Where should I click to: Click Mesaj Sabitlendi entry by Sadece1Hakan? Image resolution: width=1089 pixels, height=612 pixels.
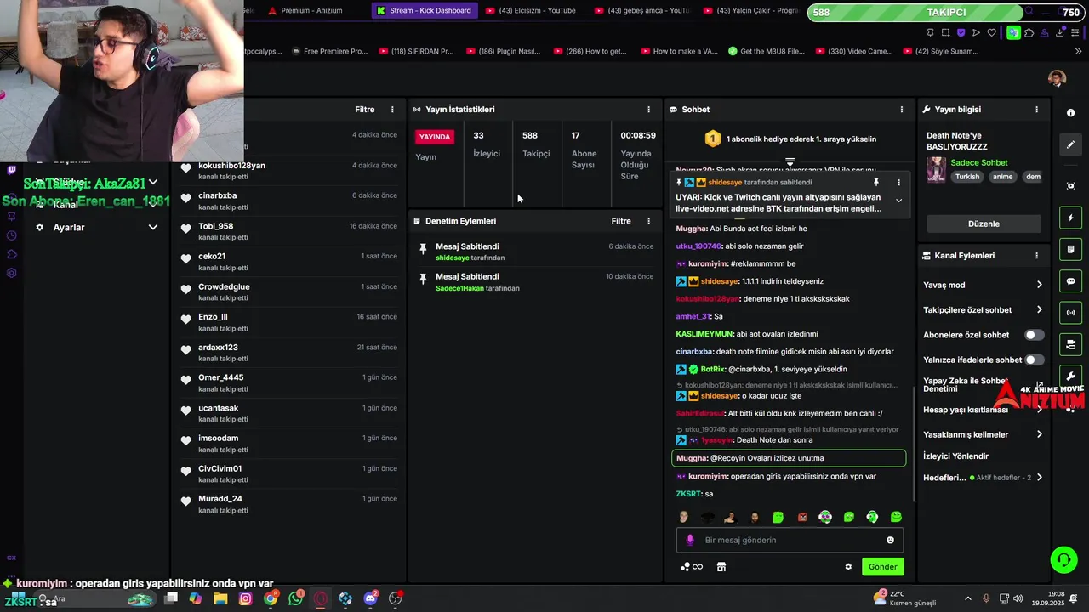point(535,282)
